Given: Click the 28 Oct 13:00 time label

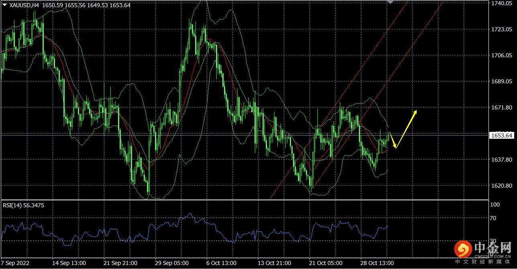Looking at the screenshot, I should (x=377, y=263).
